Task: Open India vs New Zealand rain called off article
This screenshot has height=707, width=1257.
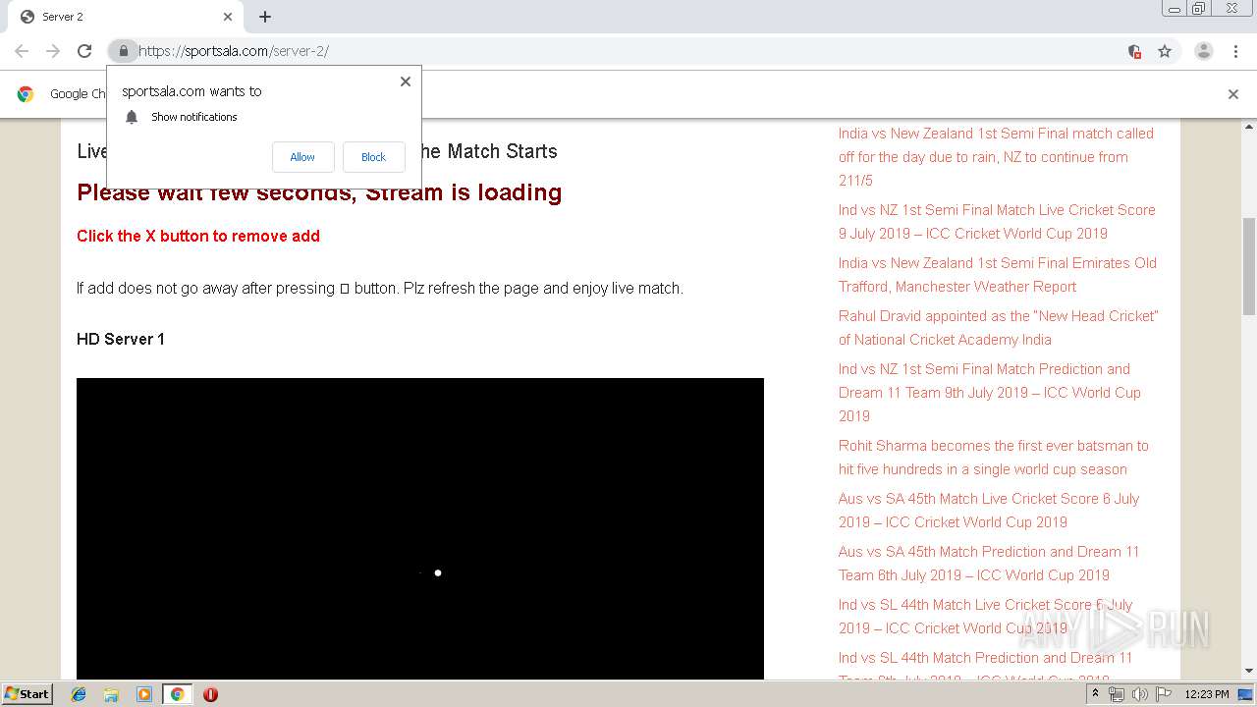Action: 996,157
